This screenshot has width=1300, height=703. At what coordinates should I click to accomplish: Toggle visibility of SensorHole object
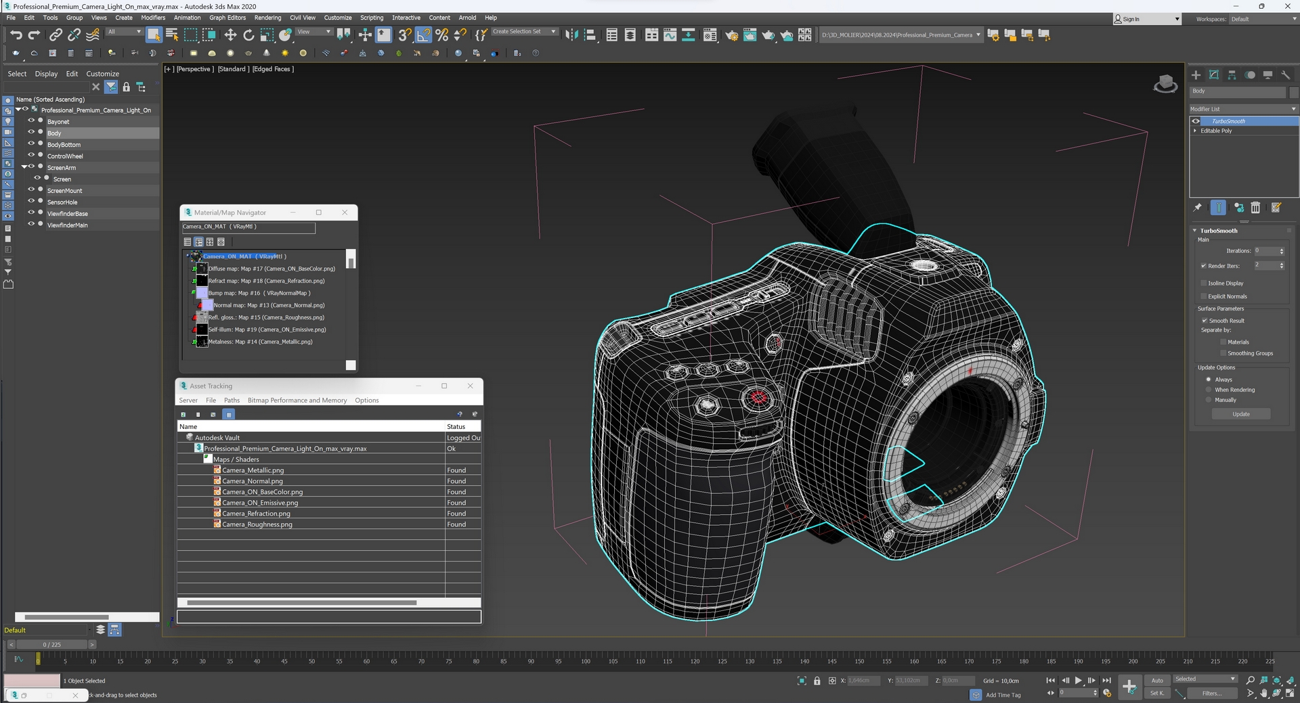tap(31, 202)
